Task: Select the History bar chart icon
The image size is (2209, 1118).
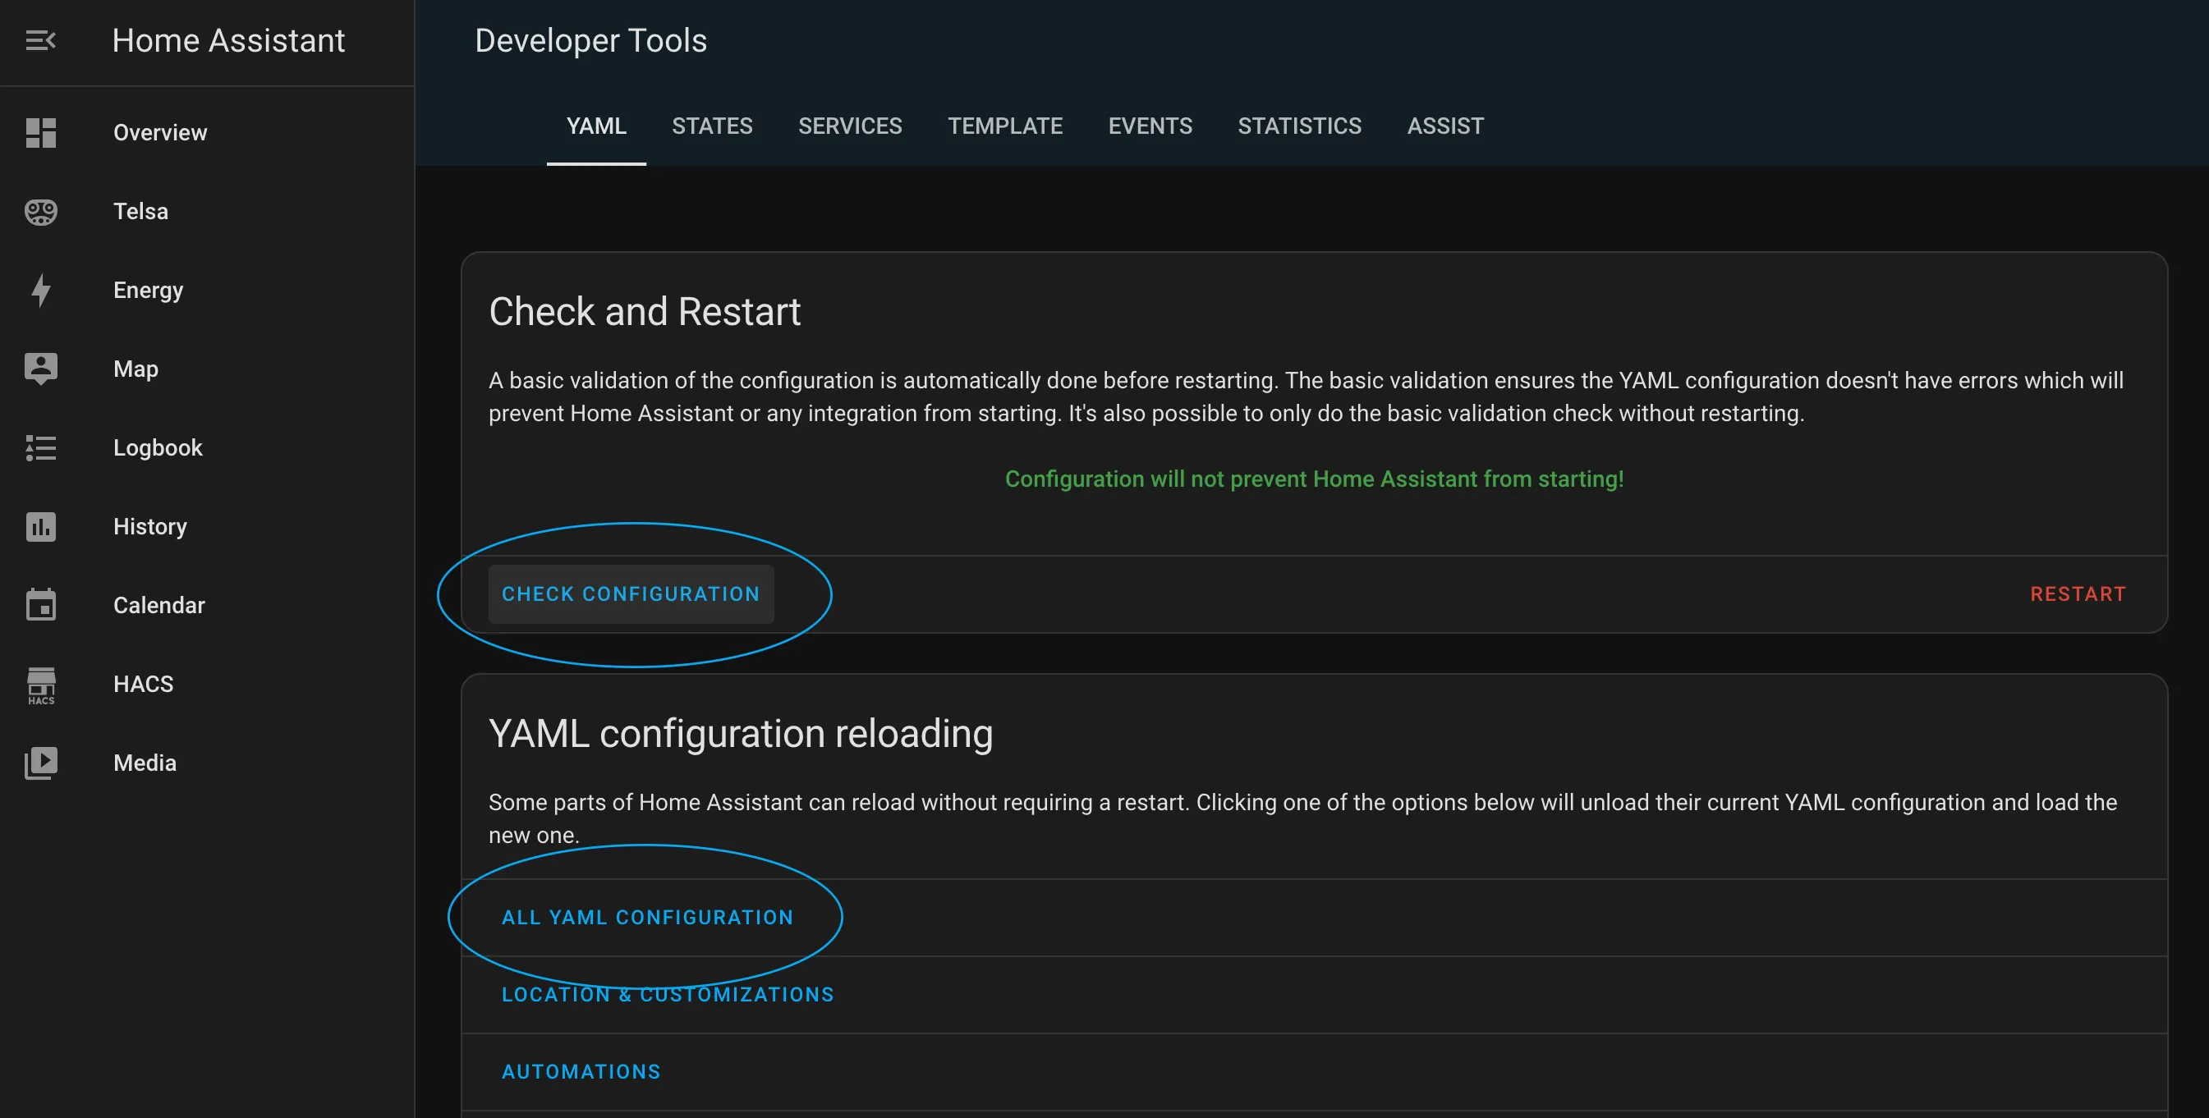Action: pos(40,526)
